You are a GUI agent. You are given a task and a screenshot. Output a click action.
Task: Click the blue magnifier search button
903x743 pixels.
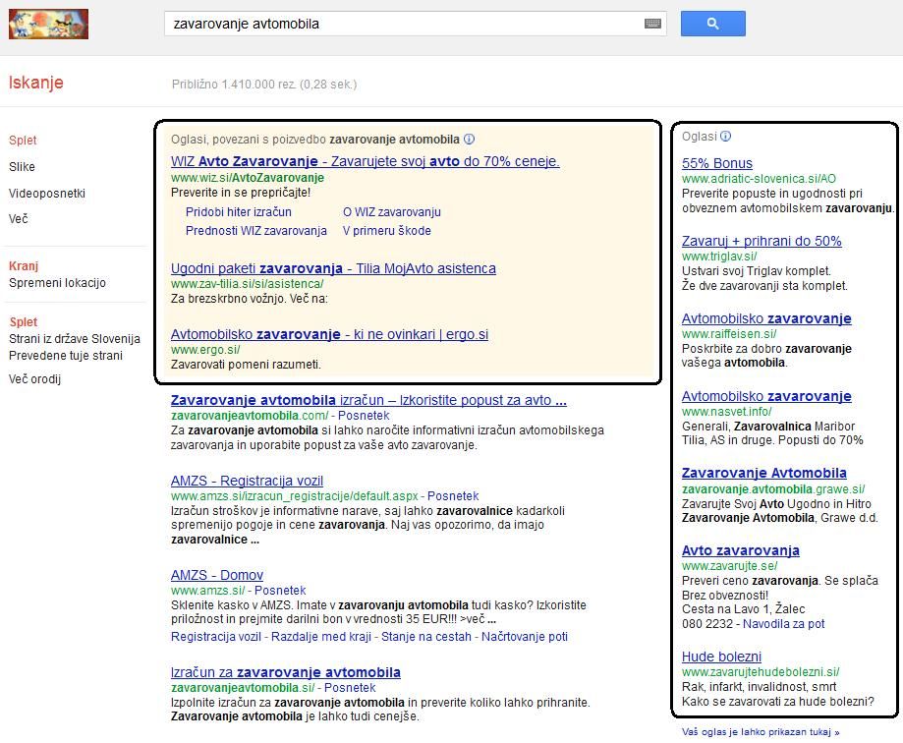712,24
